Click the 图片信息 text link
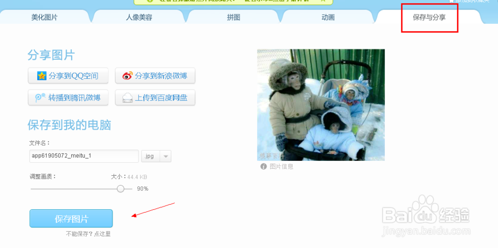Screen dimensions: 498x248 click(x=281, y=166)
